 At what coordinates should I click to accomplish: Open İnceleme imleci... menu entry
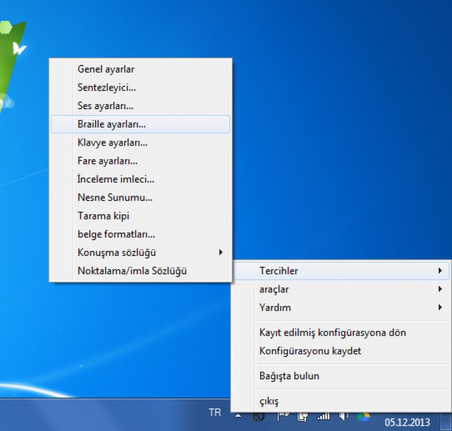coord(140,179)
